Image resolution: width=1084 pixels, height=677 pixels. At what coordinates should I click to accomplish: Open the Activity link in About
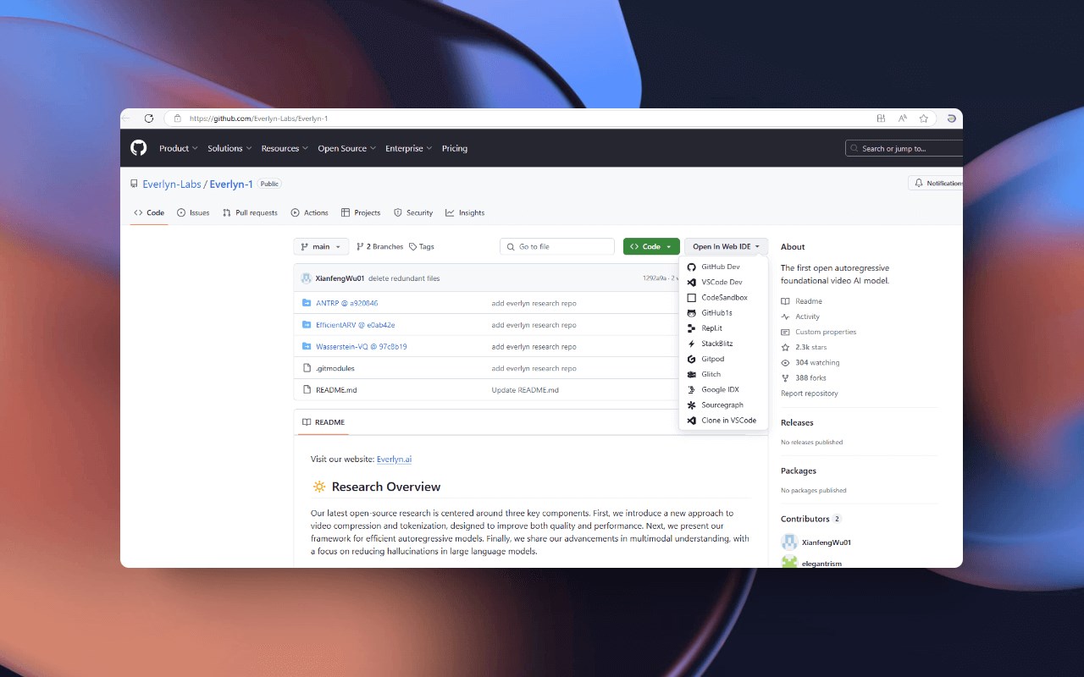800,316
